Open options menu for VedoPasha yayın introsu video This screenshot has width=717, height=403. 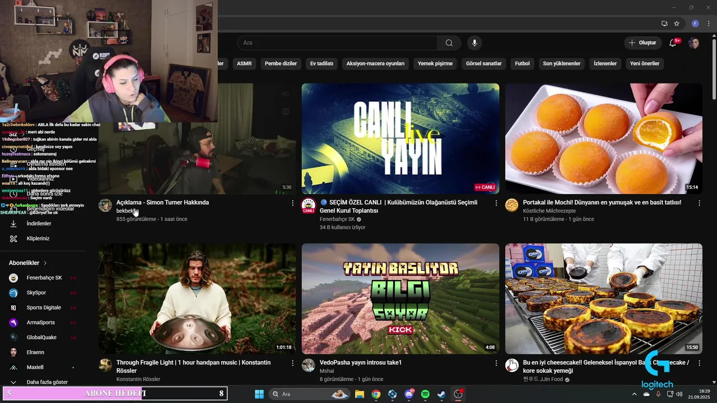(496, 363)
